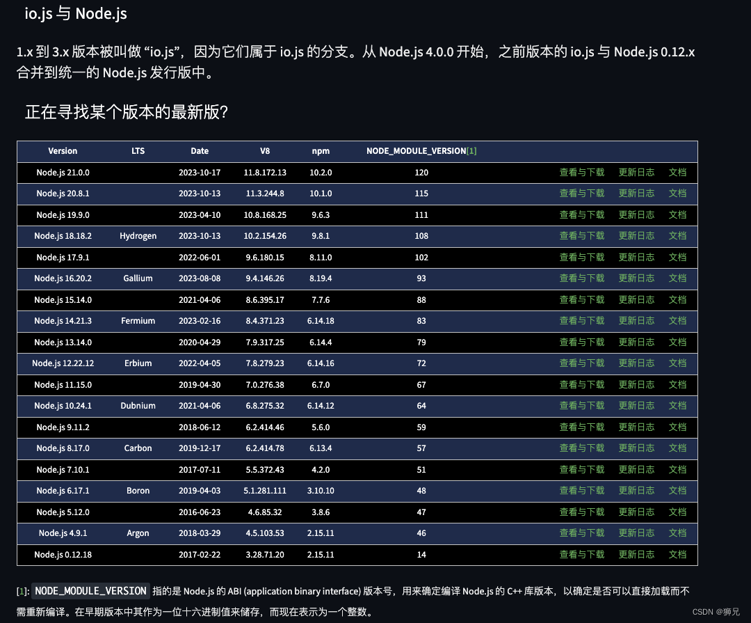
Task: Open download page for Node.js 15.14.0
Action: pos(581,300)
